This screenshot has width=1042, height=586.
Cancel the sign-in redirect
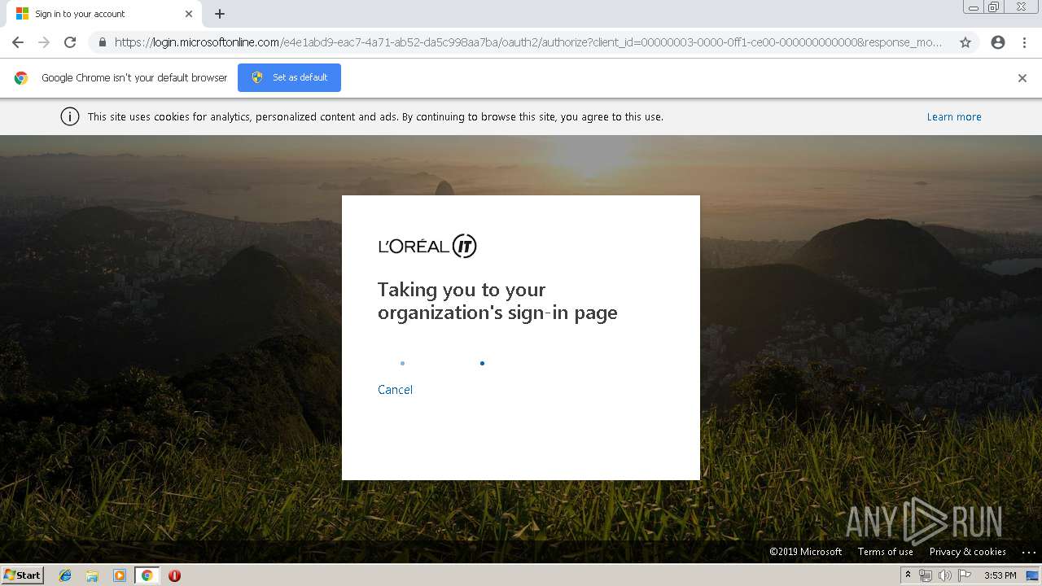pos(395,390)
